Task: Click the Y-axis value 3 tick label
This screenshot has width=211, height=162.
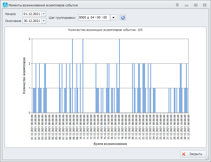Action: pos(29,39)
